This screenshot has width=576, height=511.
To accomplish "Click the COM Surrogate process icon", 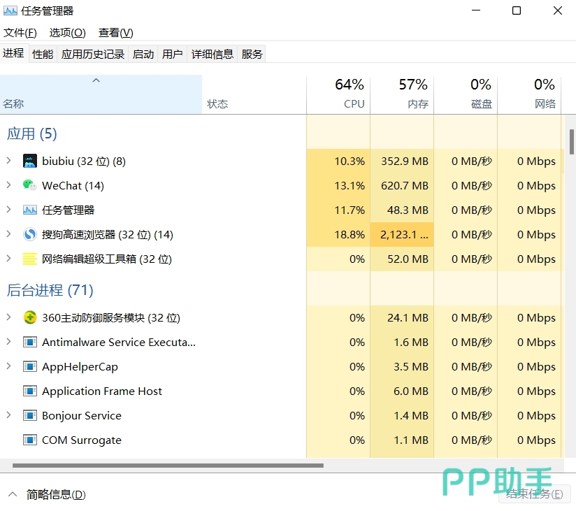I will tap(29, 440).
